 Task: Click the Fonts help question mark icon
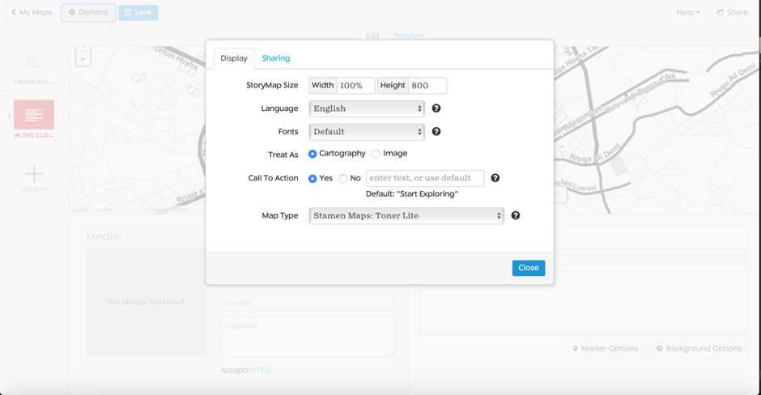click(x=436, y=131)
